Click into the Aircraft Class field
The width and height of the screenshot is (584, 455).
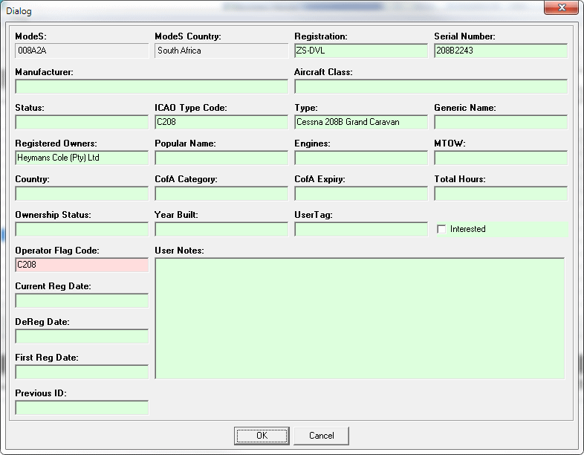tap(430, 87)
